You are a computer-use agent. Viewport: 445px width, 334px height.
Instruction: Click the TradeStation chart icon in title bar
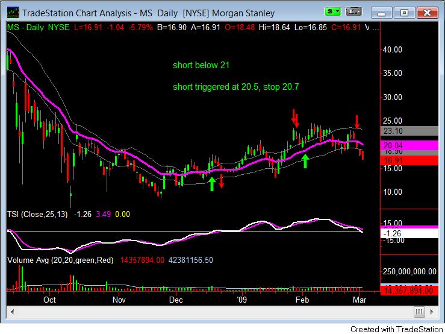pyautogui.click(x=13, y=13)
